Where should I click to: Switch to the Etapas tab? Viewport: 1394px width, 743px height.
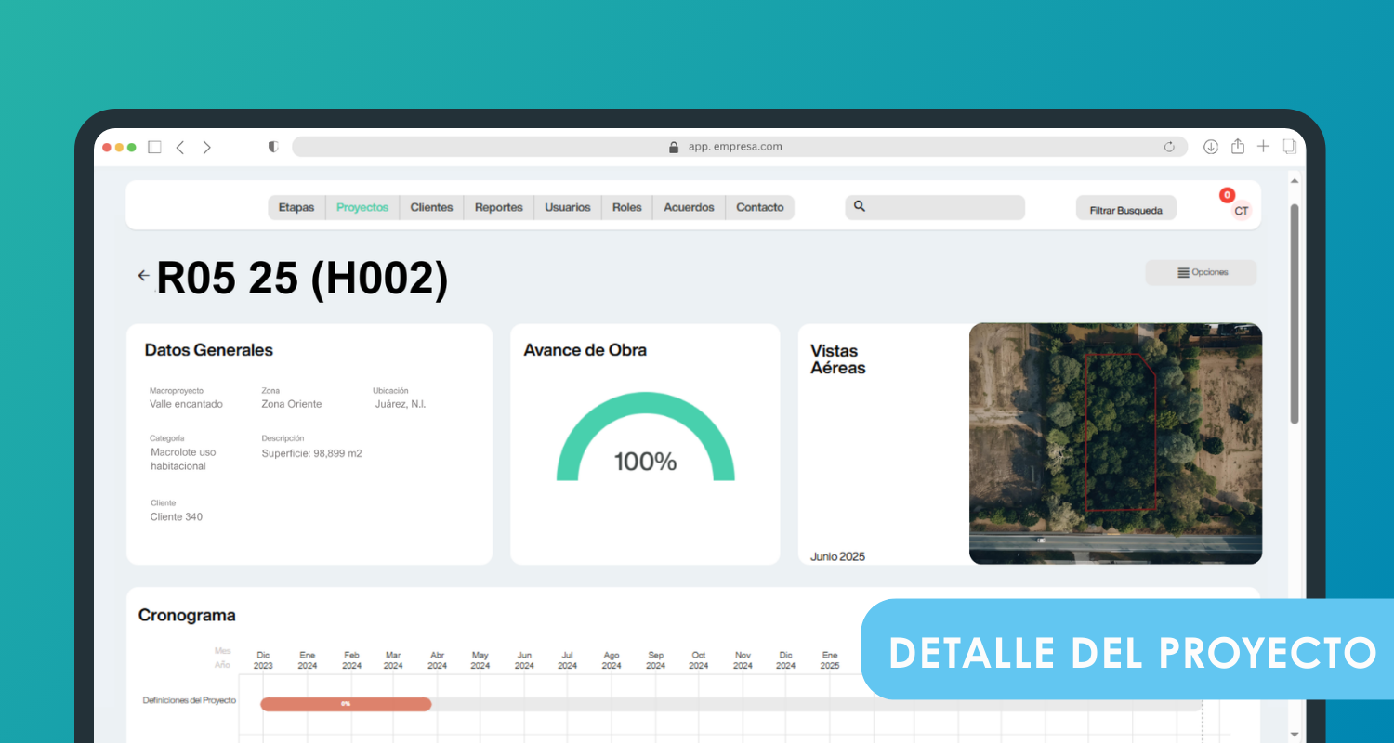[296, 207]
